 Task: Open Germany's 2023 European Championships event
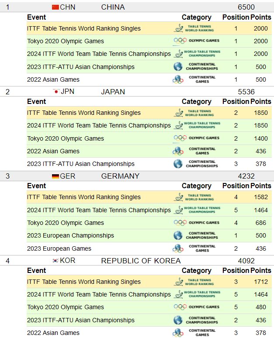pyautogui.click(x=70, y=235)
